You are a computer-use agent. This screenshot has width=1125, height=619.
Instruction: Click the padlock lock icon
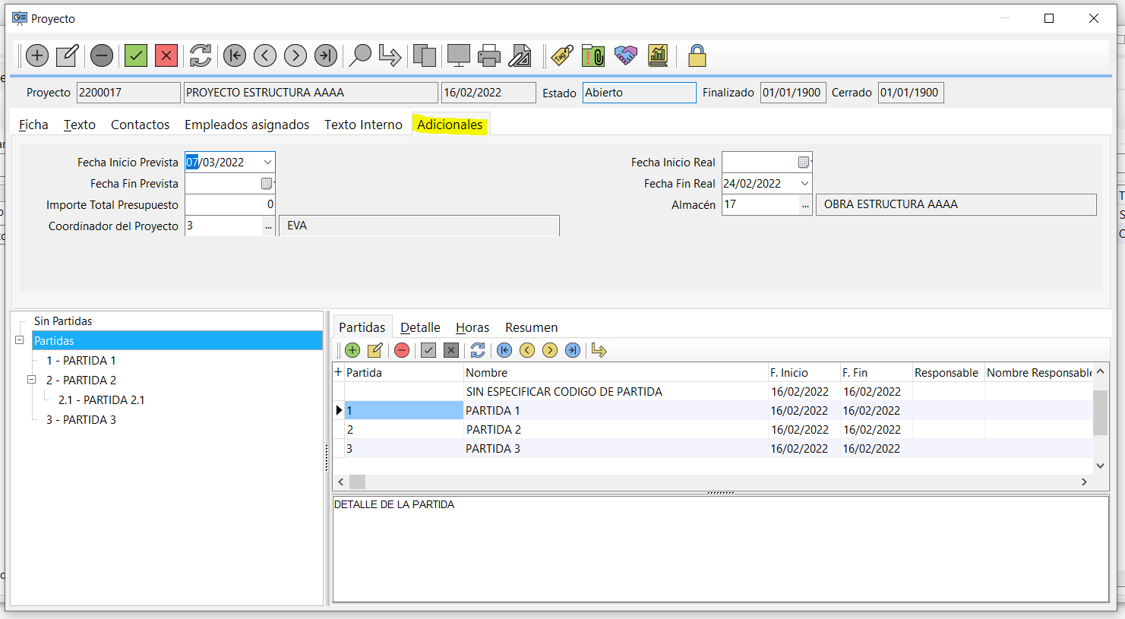[x=697, y=55]
